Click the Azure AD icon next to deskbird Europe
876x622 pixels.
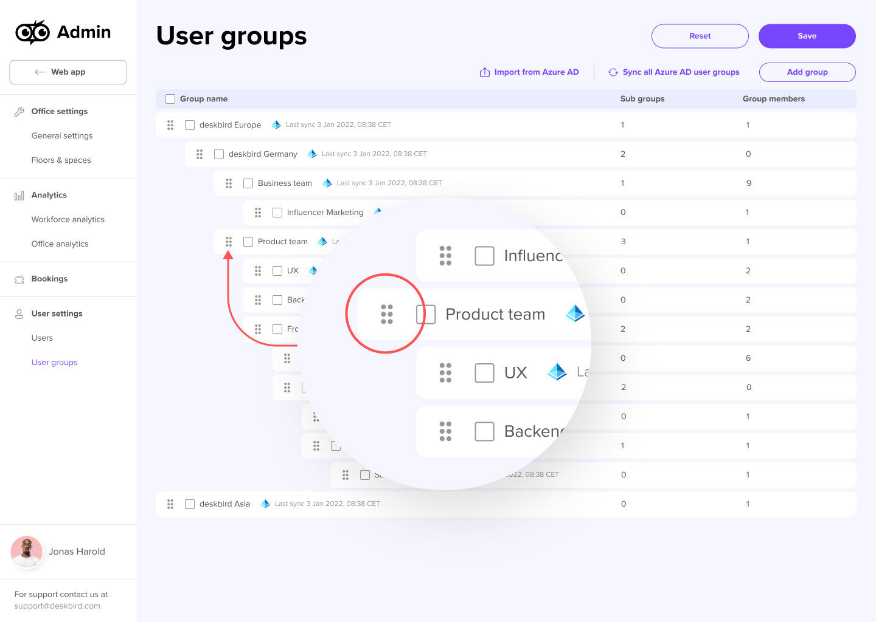tap(276, 125)
